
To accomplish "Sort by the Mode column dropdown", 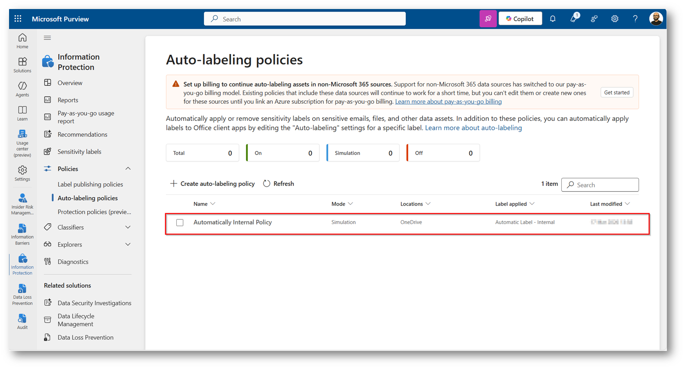I will (x=342, y=204).
